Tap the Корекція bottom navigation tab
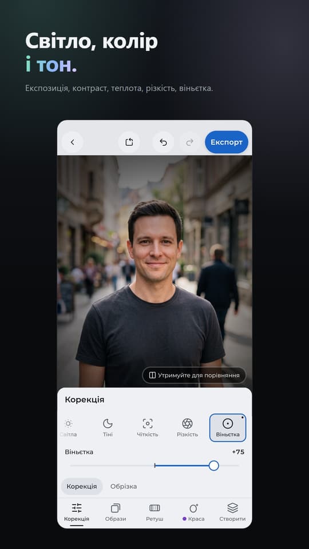Image resolution: width=309 pixels, height=549 pixels. (x=77, y=512)
